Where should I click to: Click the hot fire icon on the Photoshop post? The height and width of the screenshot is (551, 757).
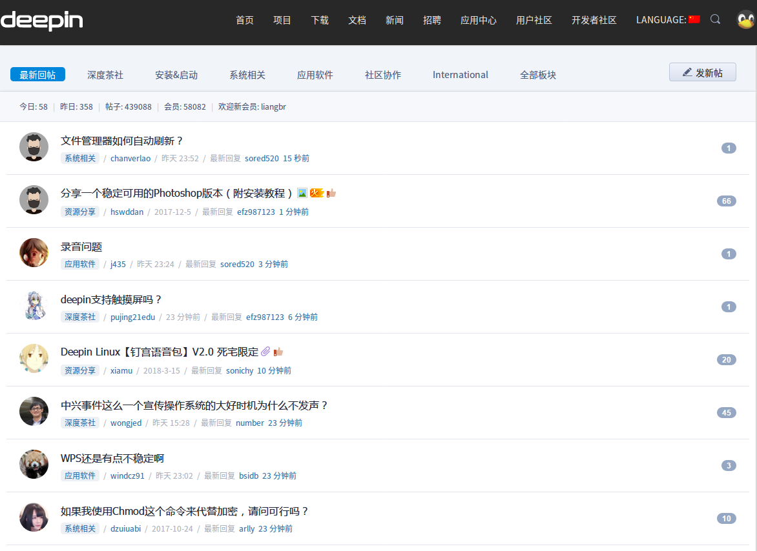coord(316,194)
